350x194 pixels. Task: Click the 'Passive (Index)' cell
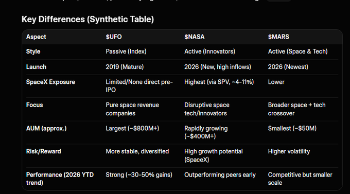click(x=126, y=51)
